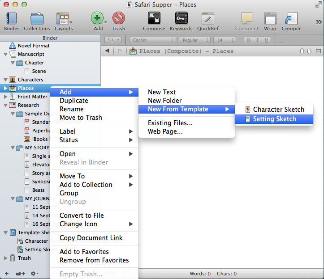324x279 pixels.
Task: Toggle Underline formatting button
Action: point(266,40)
